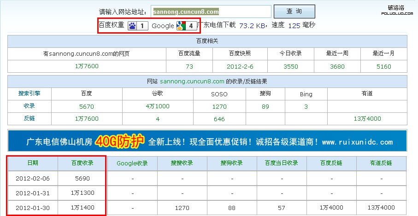Open the 40G防护 advertisement banner
This screenshot has height=216, width=418.
pos(207,141)
